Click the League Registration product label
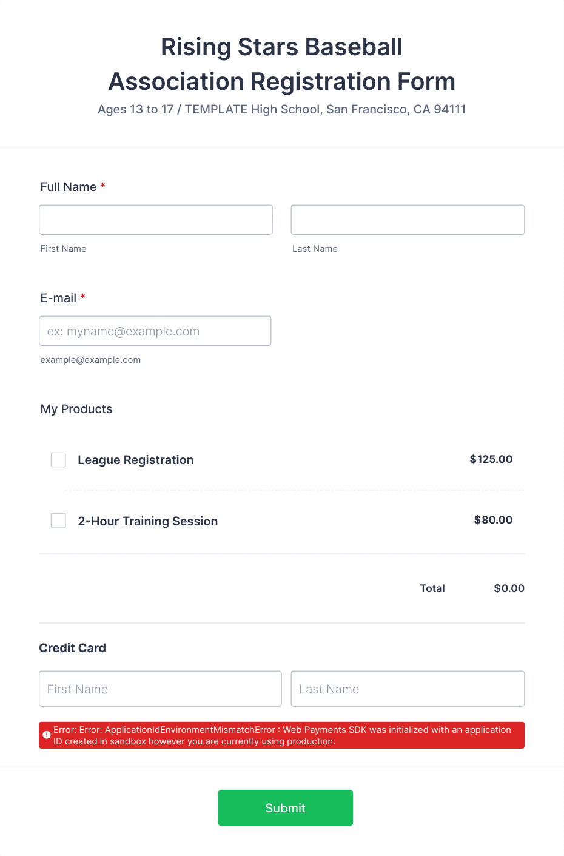This screenshot has height=856, width=564. point(136,460)
